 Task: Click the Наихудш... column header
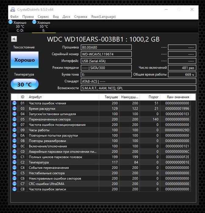click(x=129, y=97)
